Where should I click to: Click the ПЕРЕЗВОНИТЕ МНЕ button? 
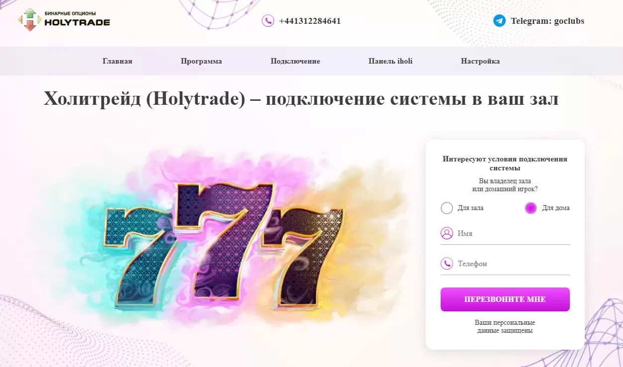tap(505, 299)
